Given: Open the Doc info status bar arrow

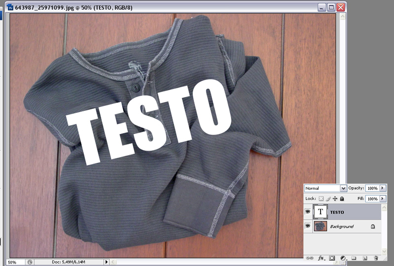Looking at the screenshot, I should tap(106, 262).
